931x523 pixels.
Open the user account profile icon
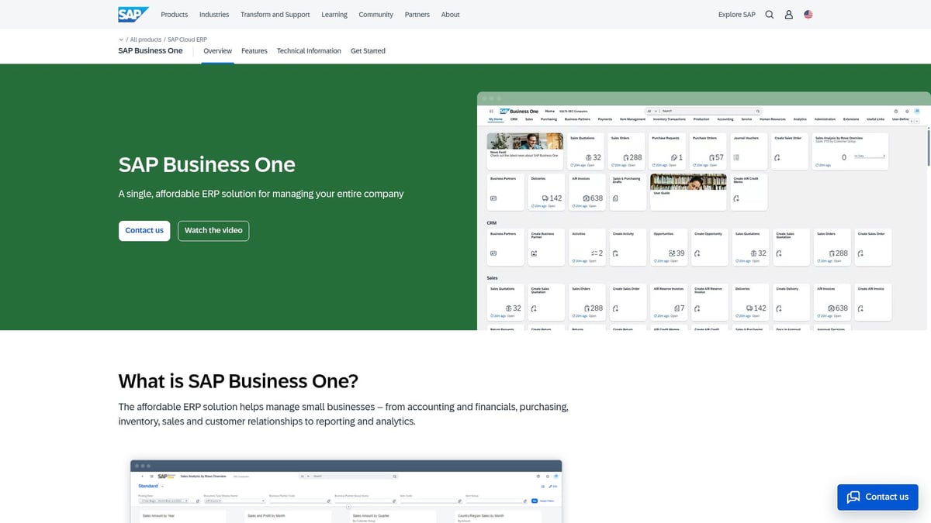(x=789, y=14)
